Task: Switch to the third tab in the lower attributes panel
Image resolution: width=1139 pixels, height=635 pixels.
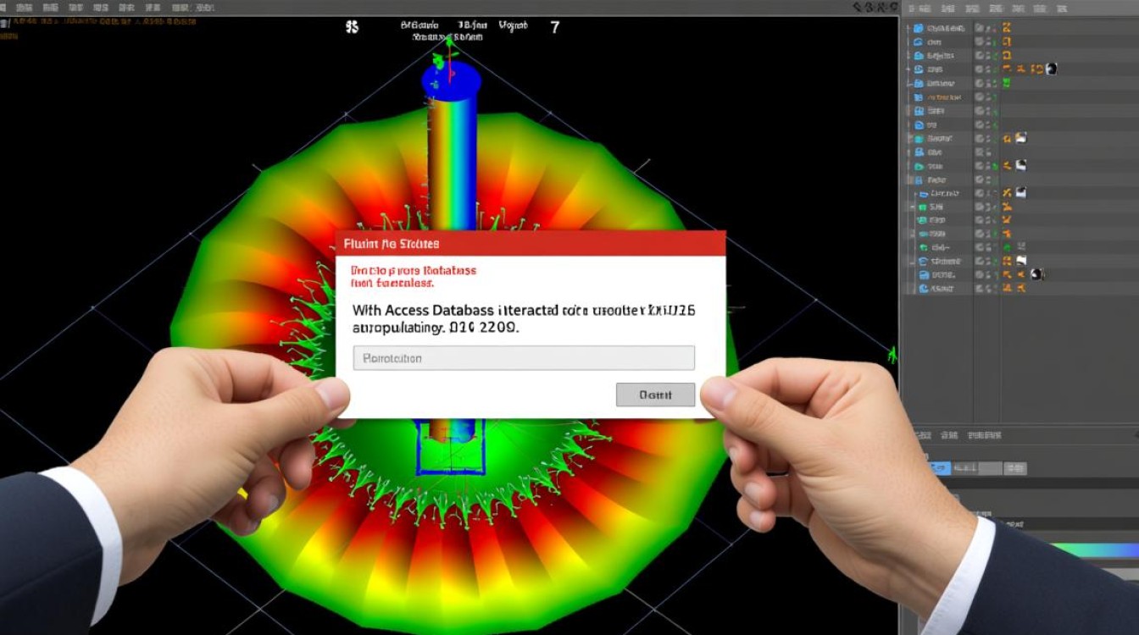Action: point(985,435)
